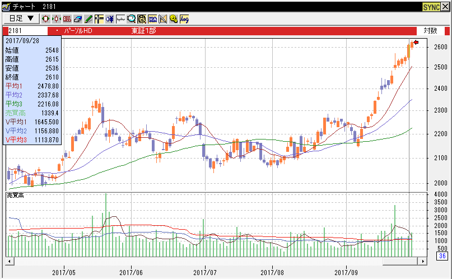Click the ALL display icon
This screenshot has height=279, width=452.
[67, 18]
